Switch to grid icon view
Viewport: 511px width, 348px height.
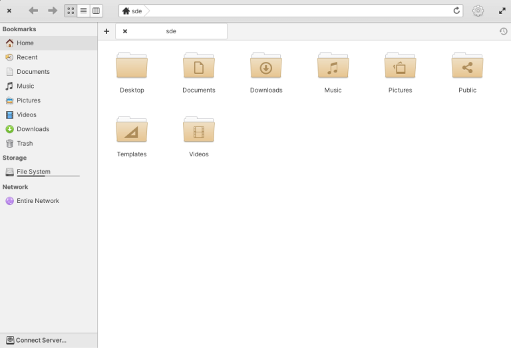(x=71, y=11)
